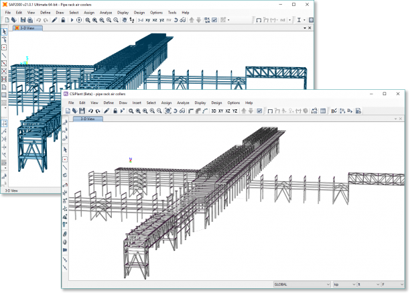This screenshot has height=293, width=410.
Task: Open the Analyze menu in CSiPlant
Action: (x=183, y=103)
